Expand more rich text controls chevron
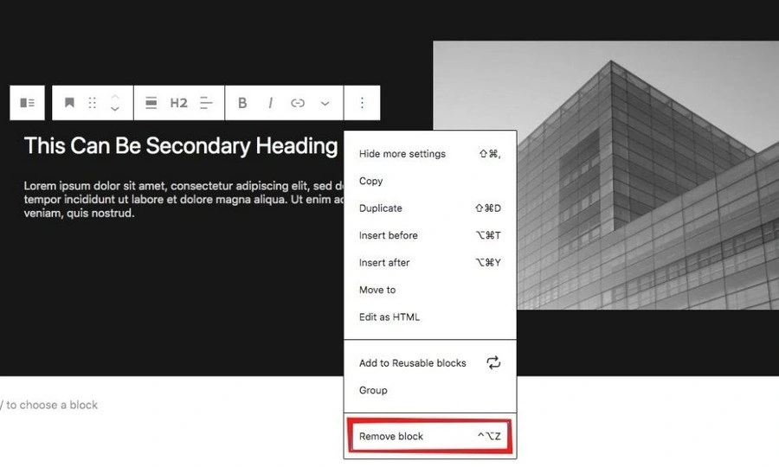 pos(325,103)
